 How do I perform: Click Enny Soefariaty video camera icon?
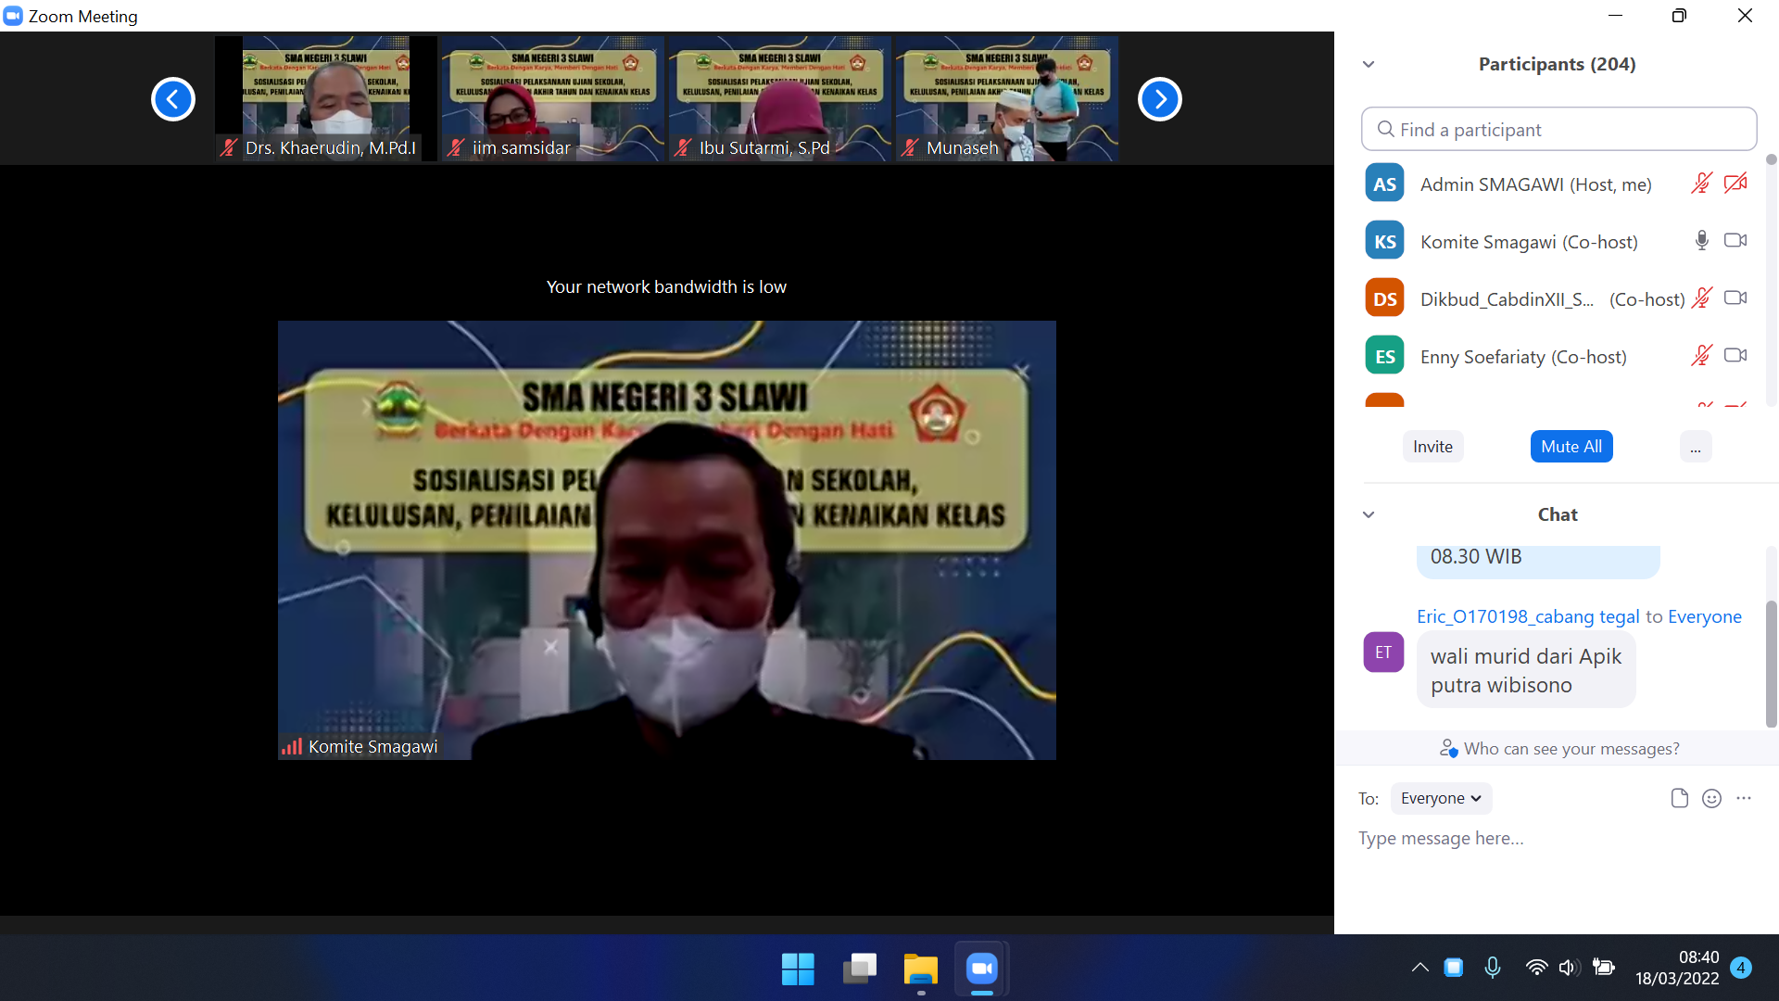(x=1735, y=356)
